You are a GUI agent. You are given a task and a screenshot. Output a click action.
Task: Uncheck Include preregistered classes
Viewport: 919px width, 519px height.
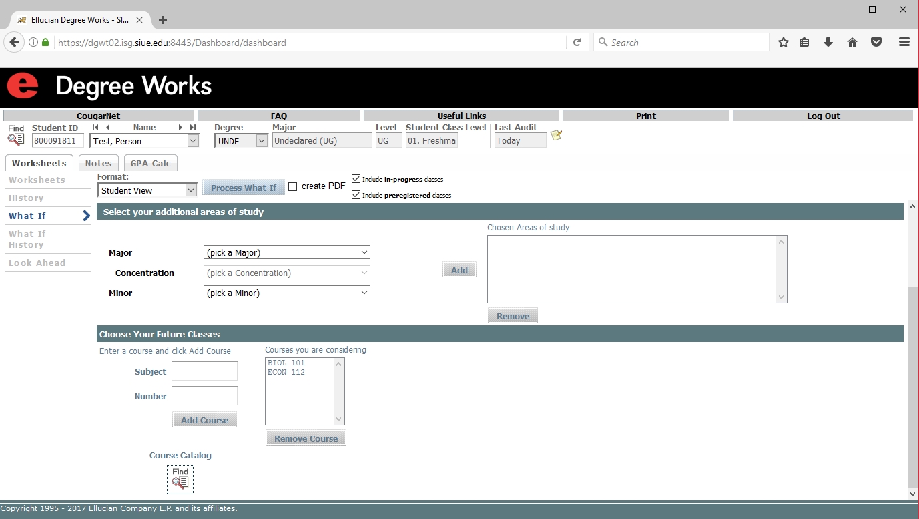(356, 195)
